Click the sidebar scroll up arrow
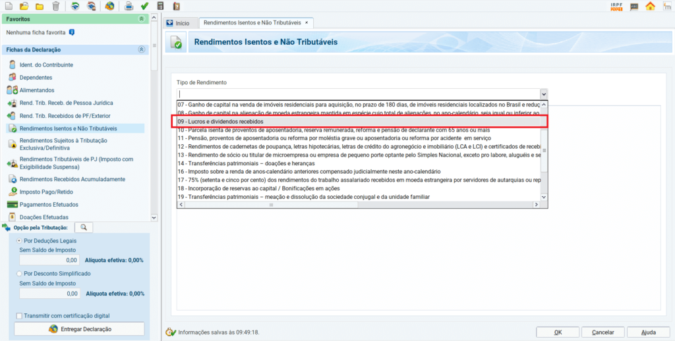Image resolution: width=675 pixels, height=341 pixels. pos(154,16)
